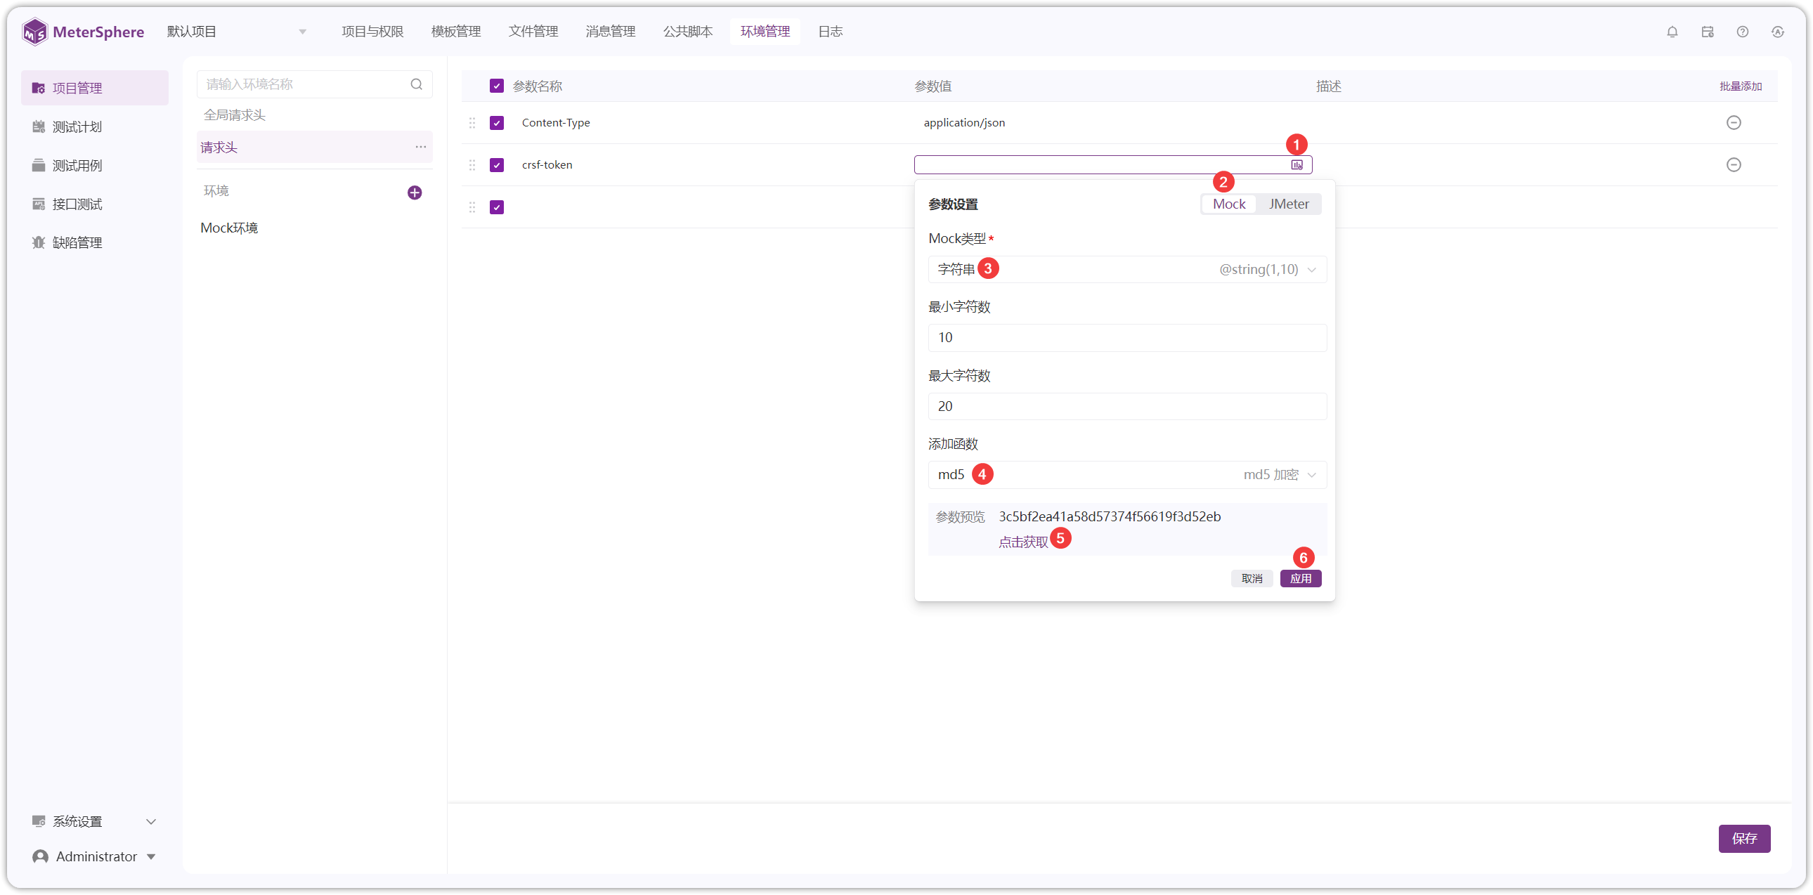Open the parameter settings icon in crsf-token value
The image size is (1813, 895).
point(1297,164)
